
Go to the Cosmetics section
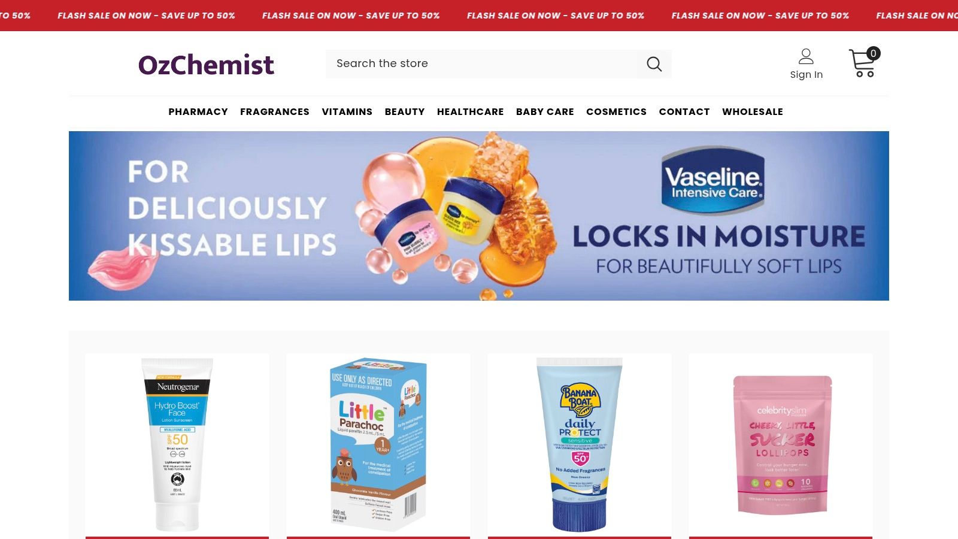(x=616, y=112)
